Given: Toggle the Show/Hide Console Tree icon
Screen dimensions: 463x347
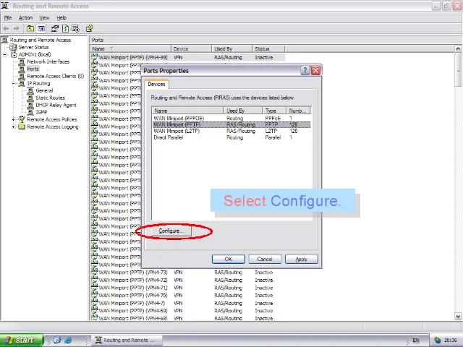Looking at the screenshot, I should [x=41, y=29].
